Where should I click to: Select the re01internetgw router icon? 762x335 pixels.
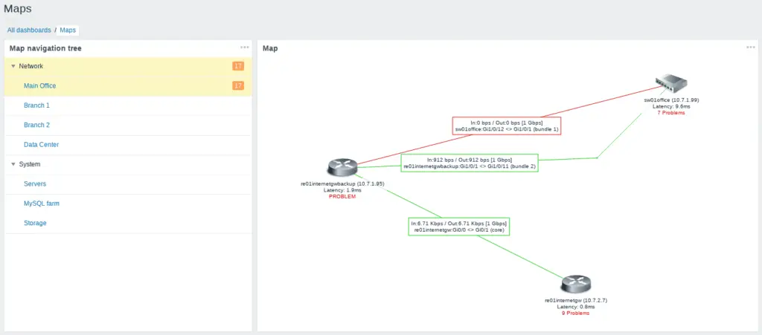pyautogui.click(x=576, y=284)
